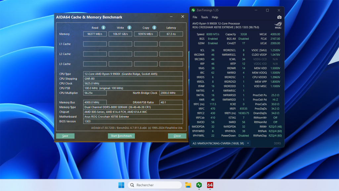Minimize the AIDA64 benchmark window
339x191 pixels.
click(171, 17)
